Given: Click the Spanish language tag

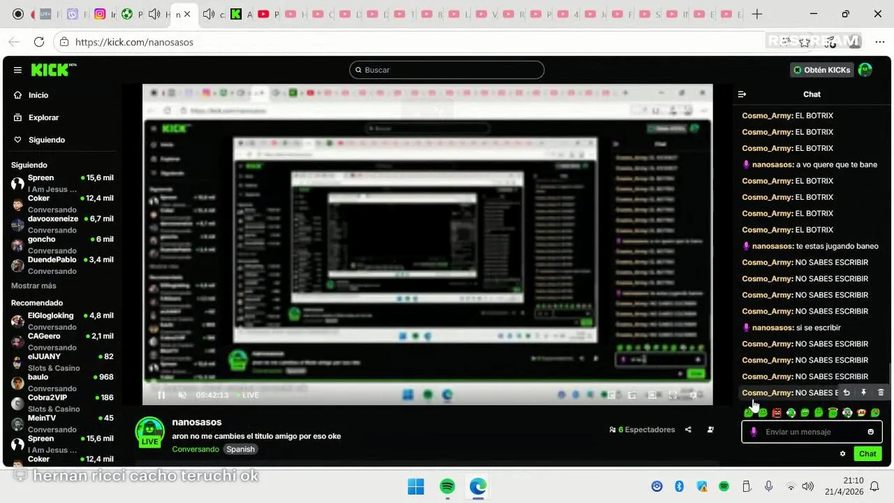Looking at the screenshot, I should point(240,449).
